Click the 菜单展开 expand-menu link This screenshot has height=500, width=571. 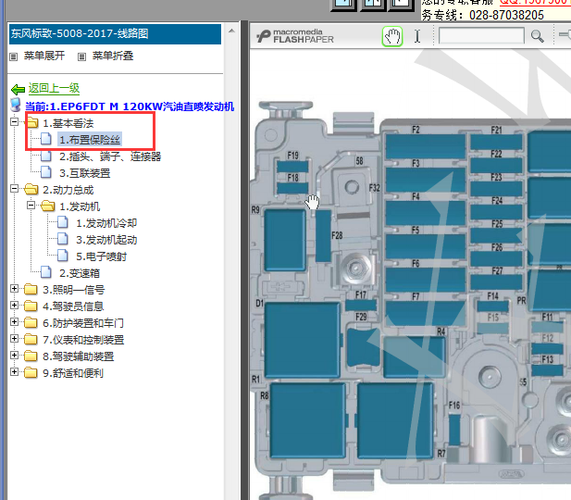click(x=44, y=56)
